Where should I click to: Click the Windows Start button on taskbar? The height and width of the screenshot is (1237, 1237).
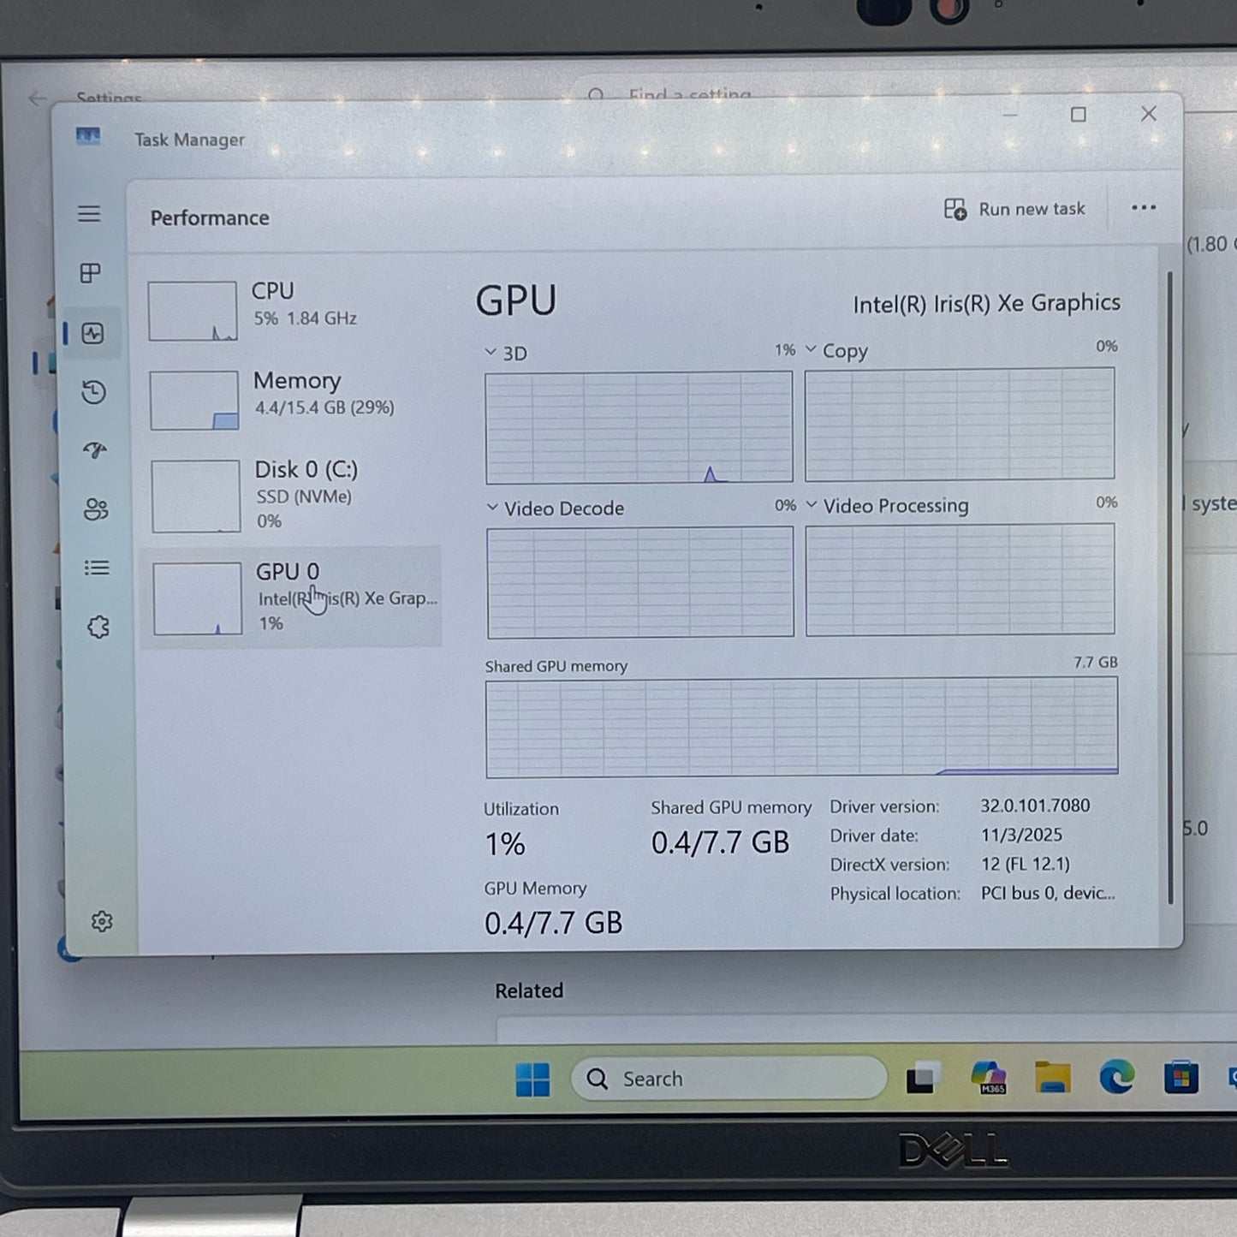click(x=532, y=1079)
